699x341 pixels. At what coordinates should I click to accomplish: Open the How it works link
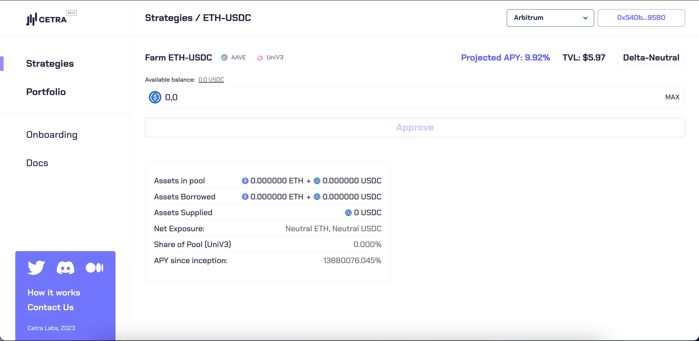[54, 293]
